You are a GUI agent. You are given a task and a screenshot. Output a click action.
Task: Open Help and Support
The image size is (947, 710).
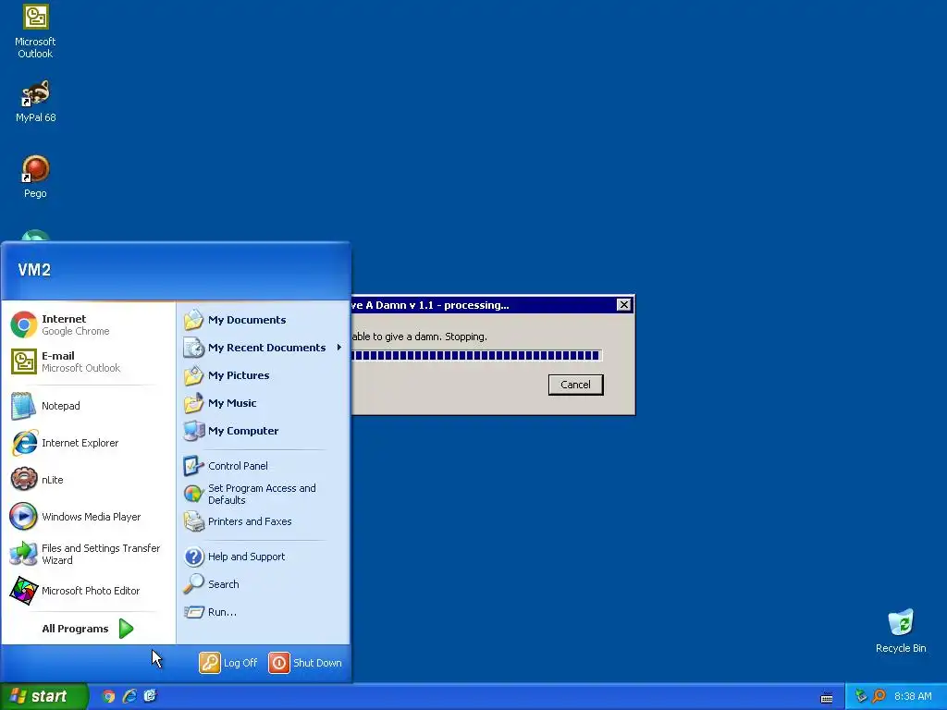(263, 556)
